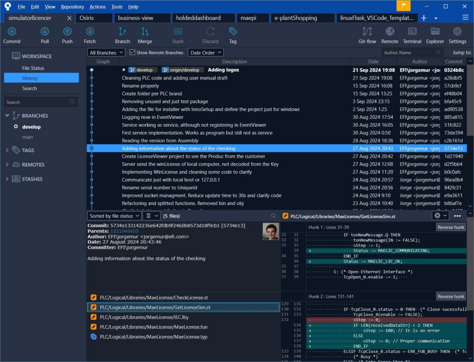Click the Commit toolbar icon
This screenshot has width=474, height=362.
(x=12, y=35)
